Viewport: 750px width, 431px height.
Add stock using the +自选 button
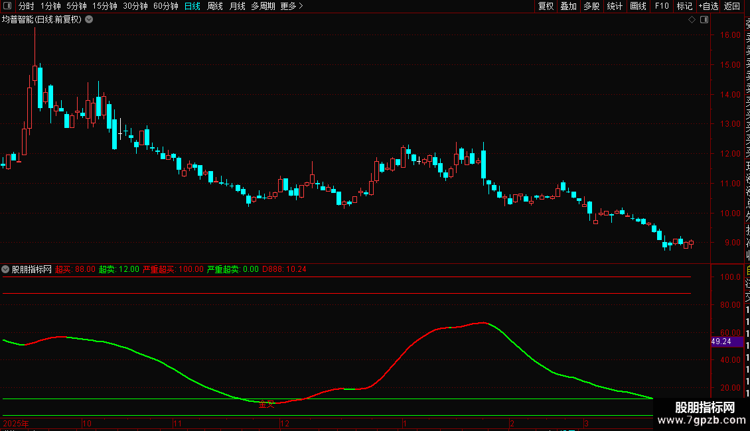708,6
